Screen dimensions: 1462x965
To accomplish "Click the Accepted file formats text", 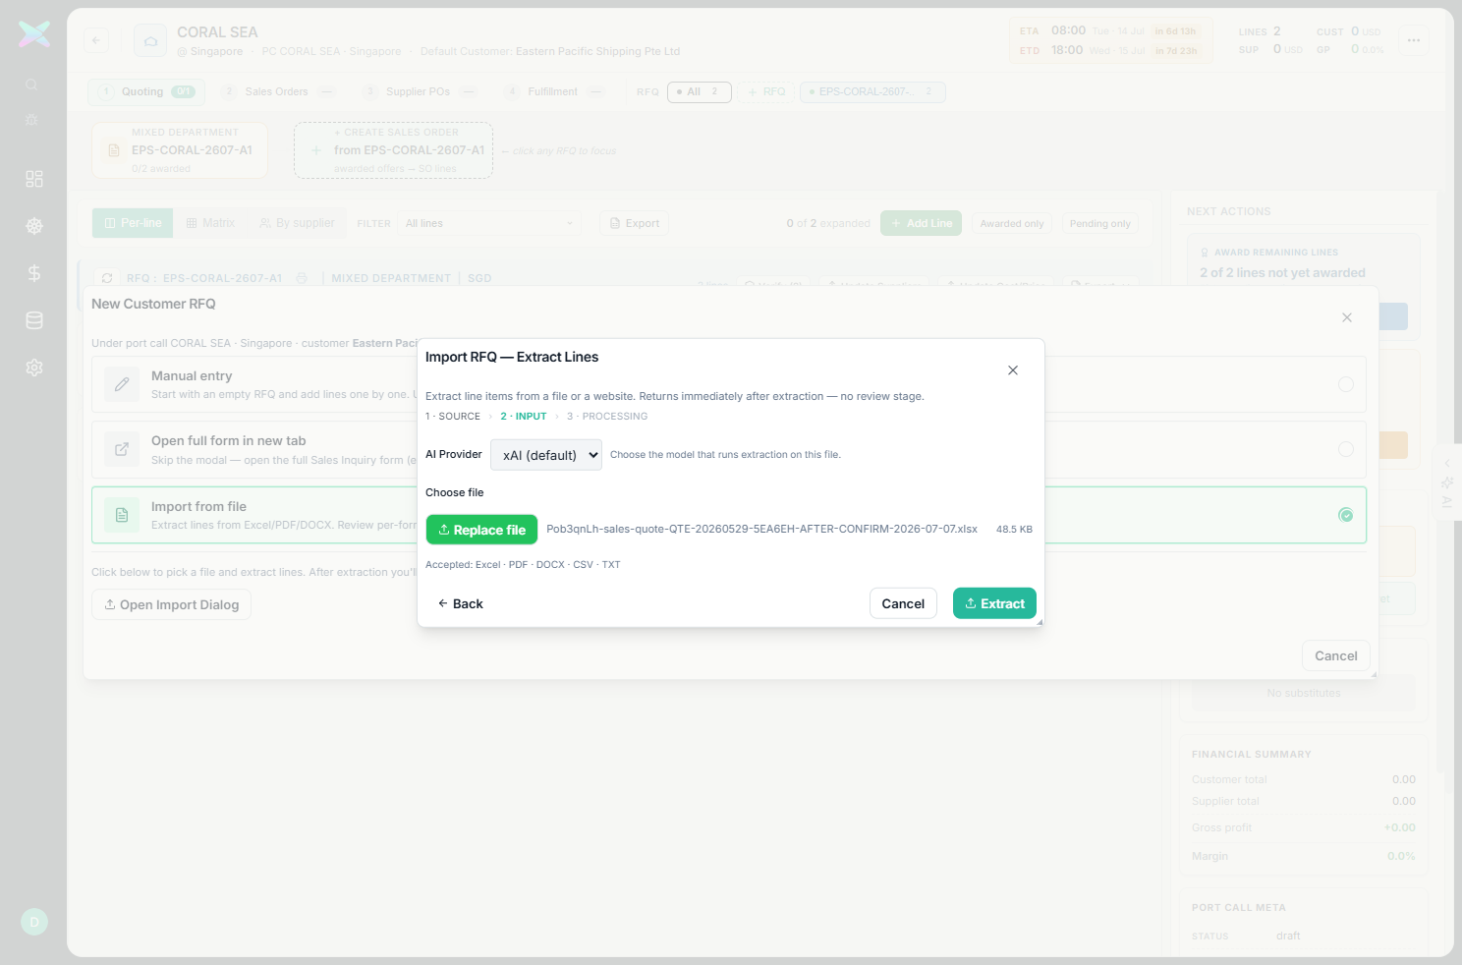I will 523,565.
